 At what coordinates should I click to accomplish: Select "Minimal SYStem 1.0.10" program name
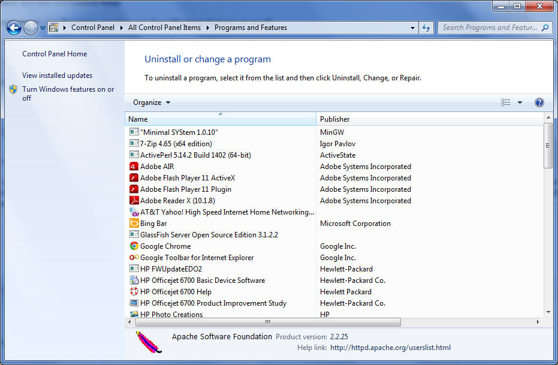[x=179, y=132]
